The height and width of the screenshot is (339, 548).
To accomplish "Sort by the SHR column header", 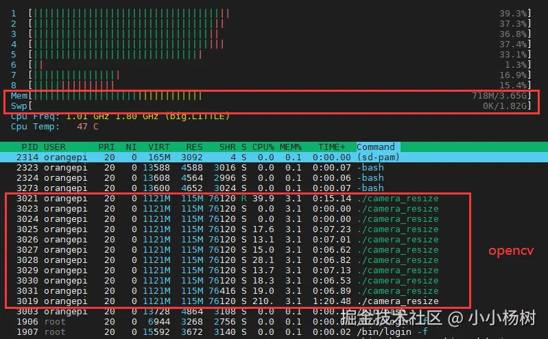I will [x=227, y=147].
